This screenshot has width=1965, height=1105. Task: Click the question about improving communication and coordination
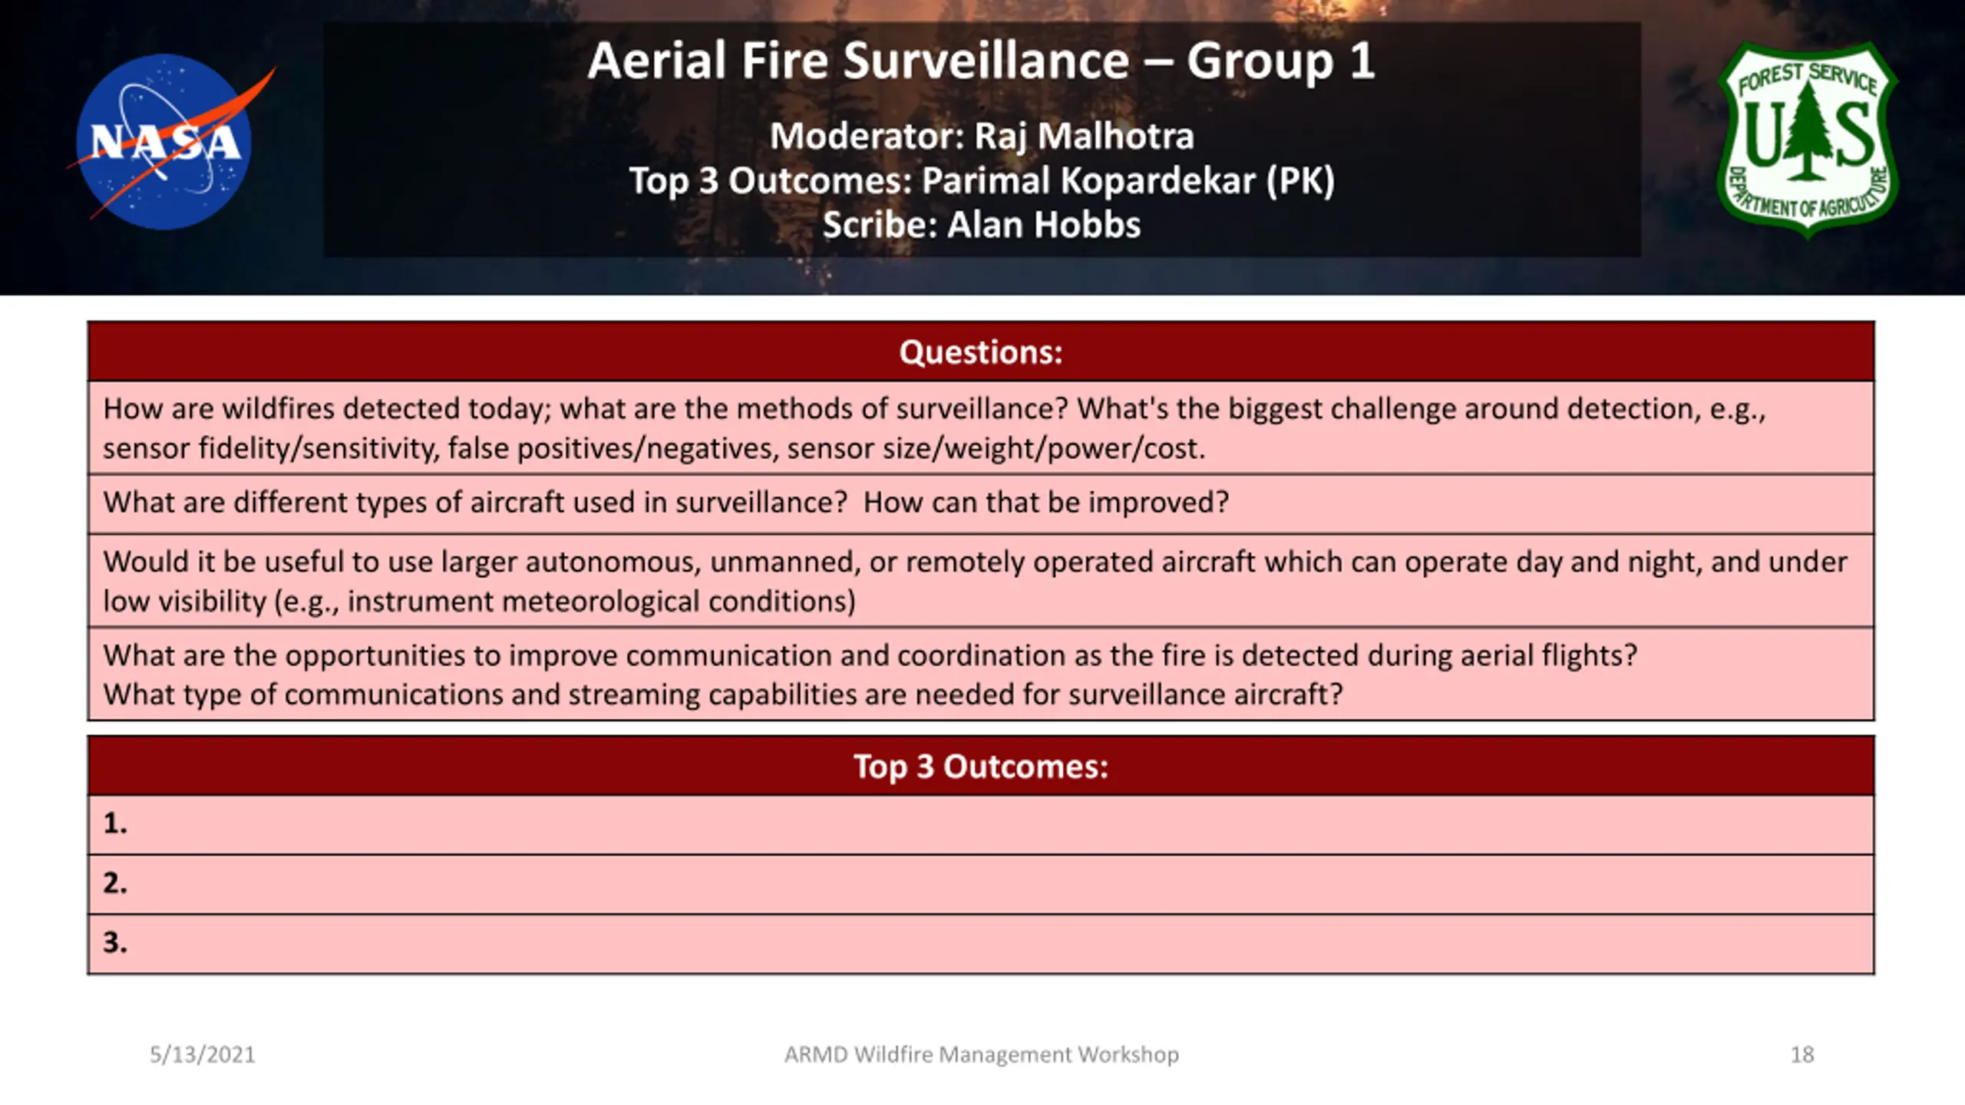click(x=870, y=655)
